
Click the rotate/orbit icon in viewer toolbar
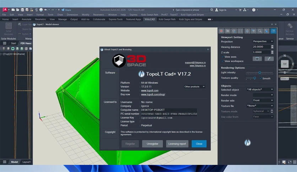point(254,31)
